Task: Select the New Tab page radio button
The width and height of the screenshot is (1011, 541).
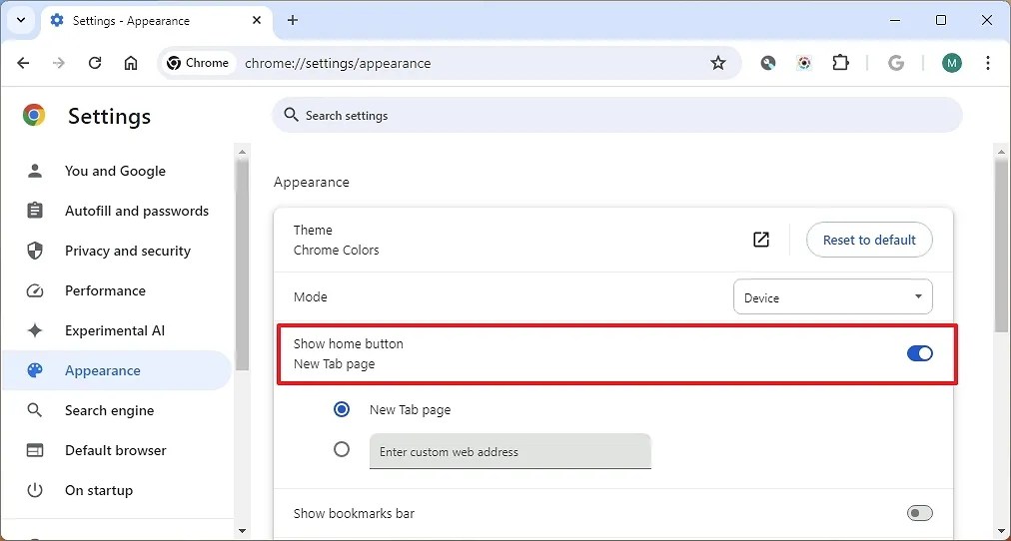Action: pos(342,409)
